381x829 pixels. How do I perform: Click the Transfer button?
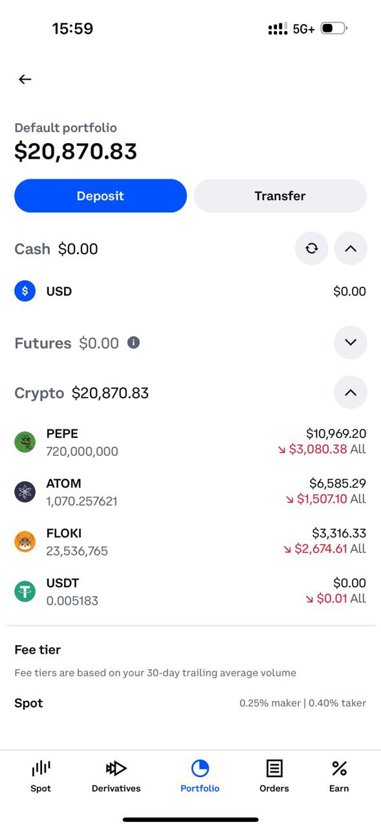pos(280,196)
